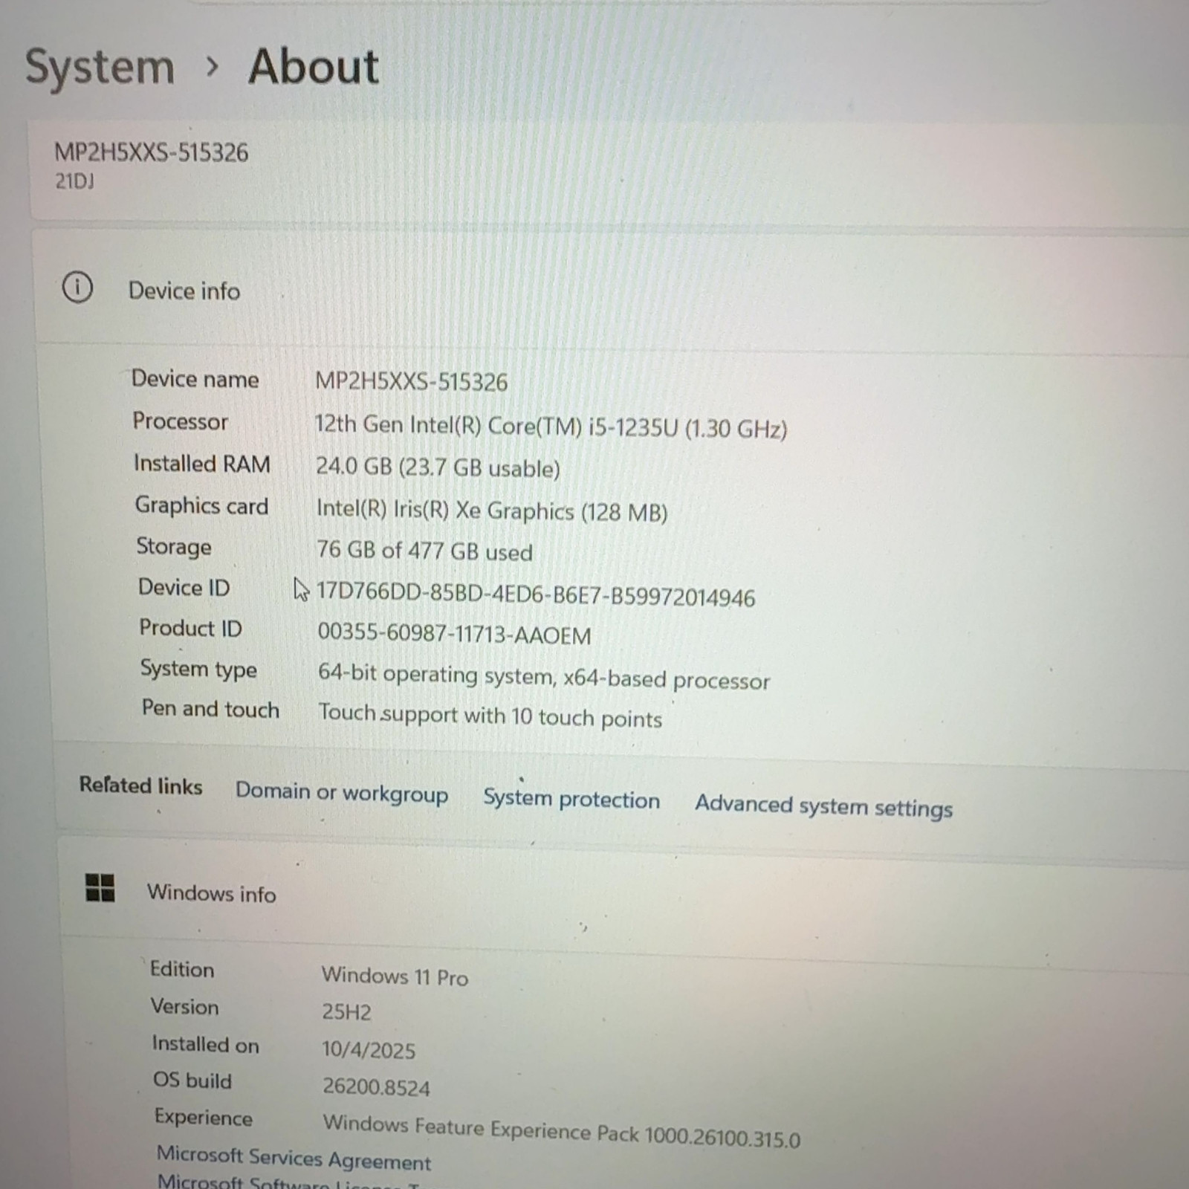This screenshot has width=1189, height=1189.
Task: Click the Installed on date 10/4/2025
Action: (x=369, y=1050)
